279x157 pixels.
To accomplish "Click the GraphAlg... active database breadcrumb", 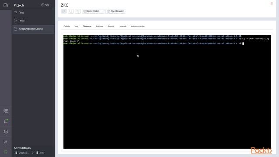I will [x=22, y=153].
